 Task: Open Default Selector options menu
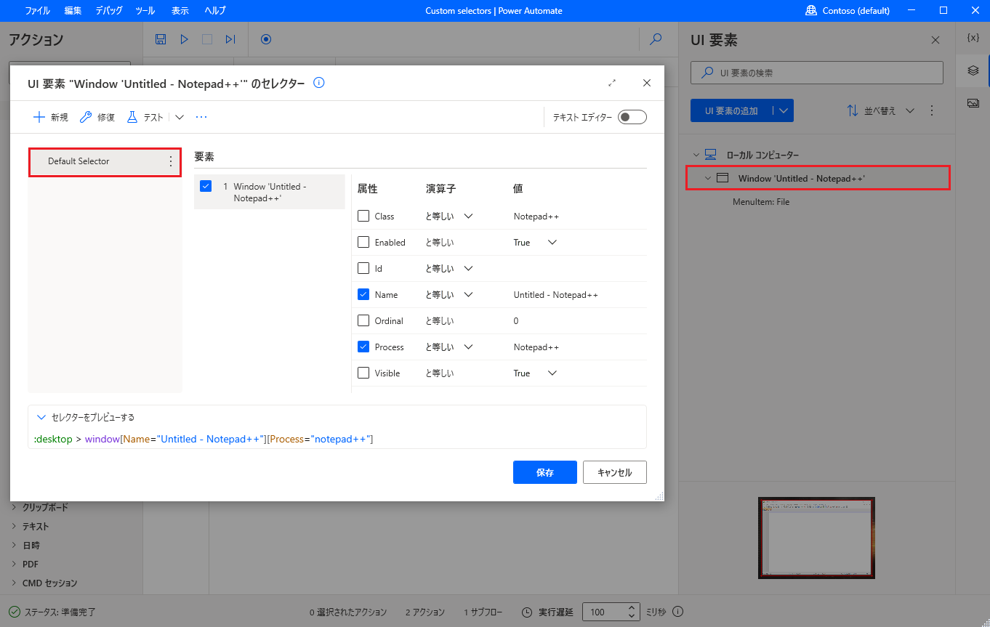tap(171, 161)
